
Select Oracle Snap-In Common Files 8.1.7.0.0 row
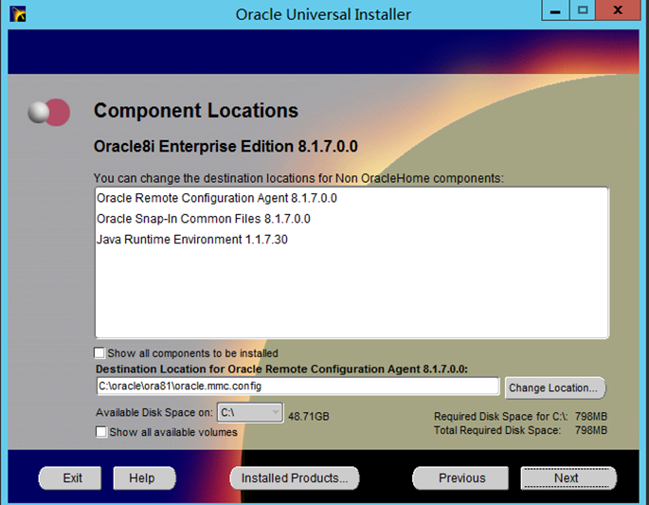352,219
